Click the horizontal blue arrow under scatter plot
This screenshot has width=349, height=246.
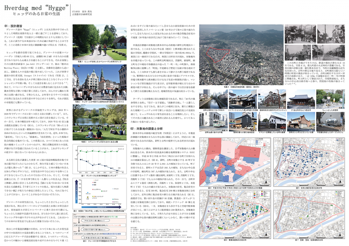pos(102,207)
